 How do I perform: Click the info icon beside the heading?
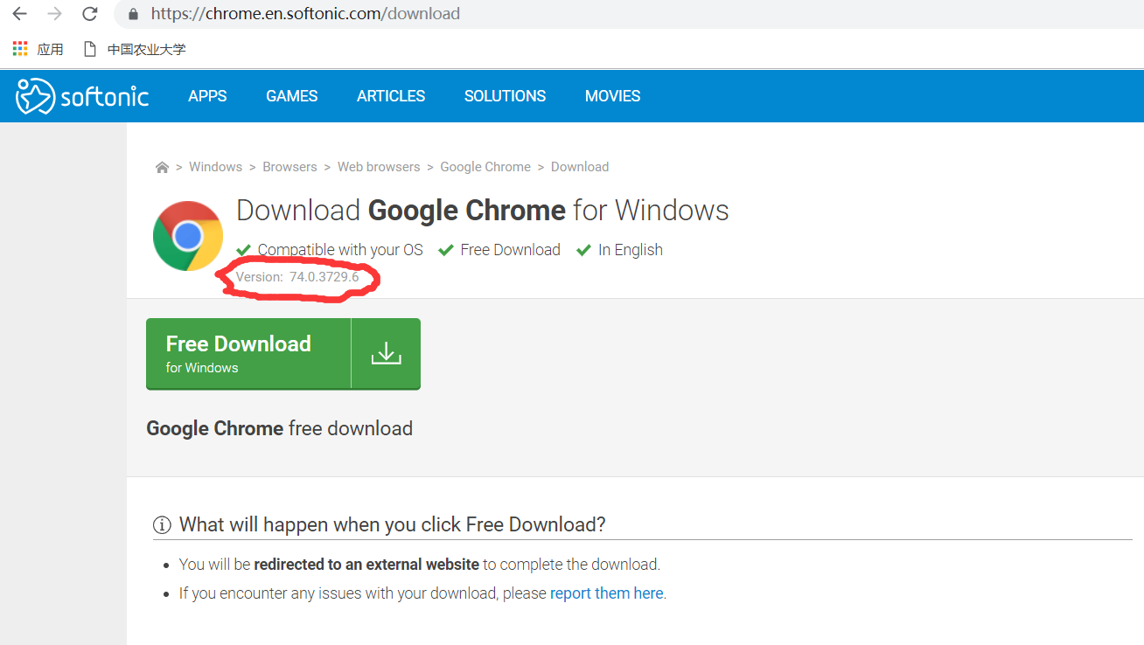tap(162, 525)
